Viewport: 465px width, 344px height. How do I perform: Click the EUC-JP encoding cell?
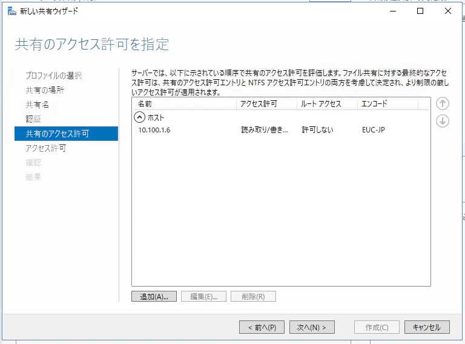pos(374,129)
